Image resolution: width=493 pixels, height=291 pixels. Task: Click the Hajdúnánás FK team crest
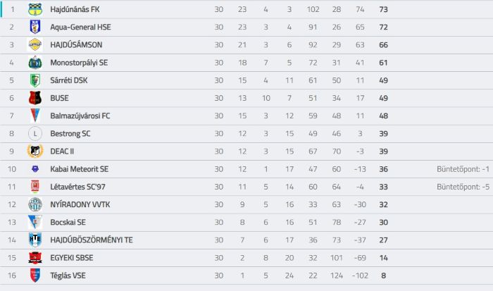pos(35,9)
